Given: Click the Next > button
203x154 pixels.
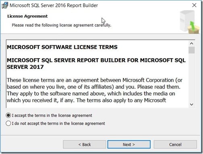Looking at the screenshot, I should 129,144.
